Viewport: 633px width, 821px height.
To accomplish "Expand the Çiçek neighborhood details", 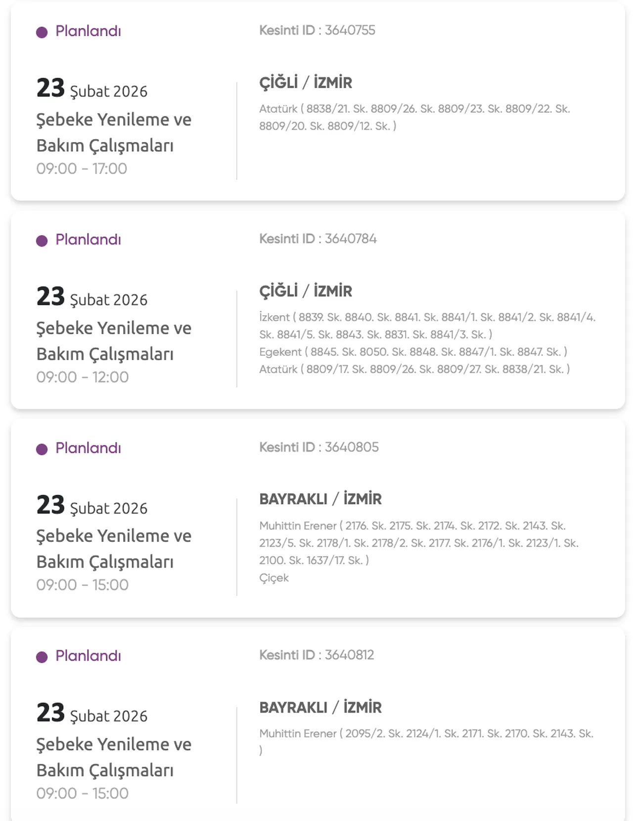I will pyautogui.click(x=274, y=578).
